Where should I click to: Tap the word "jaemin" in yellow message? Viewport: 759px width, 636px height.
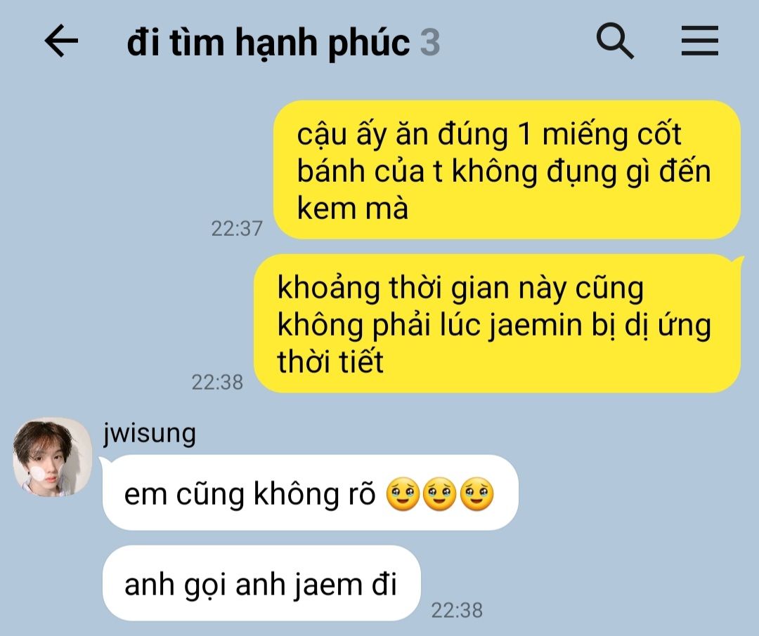coord(534,324)
